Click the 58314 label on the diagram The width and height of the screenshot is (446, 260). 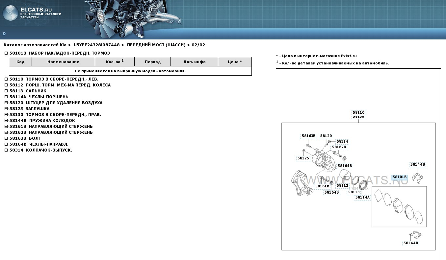coord(342,141)
